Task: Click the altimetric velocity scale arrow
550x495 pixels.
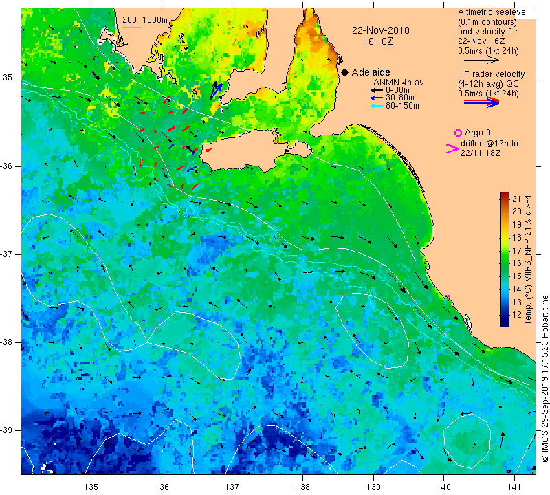Action: tap(481, 60)
